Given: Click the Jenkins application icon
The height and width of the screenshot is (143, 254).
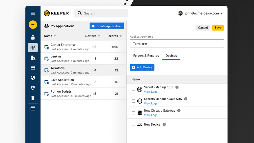Looking at the screenshot, I should click(x=46, y=59).
